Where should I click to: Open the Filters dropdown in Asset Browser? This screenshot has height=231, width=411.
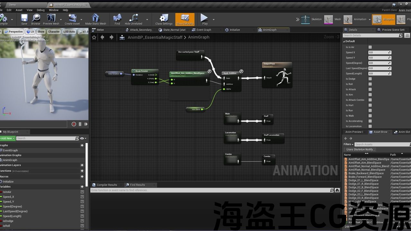[x=348, y=144]
